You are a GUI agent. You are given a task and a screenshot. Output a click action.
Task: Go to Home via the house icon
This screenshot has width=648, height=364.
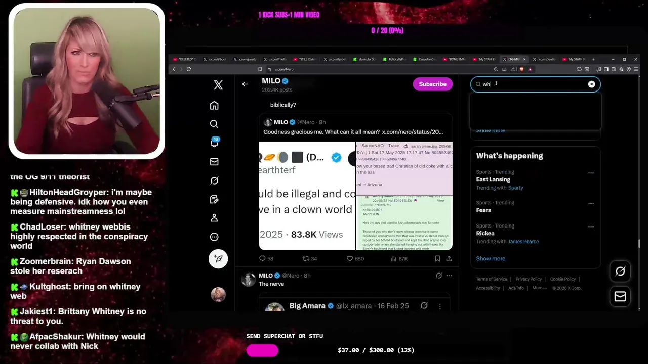(214, 105)
